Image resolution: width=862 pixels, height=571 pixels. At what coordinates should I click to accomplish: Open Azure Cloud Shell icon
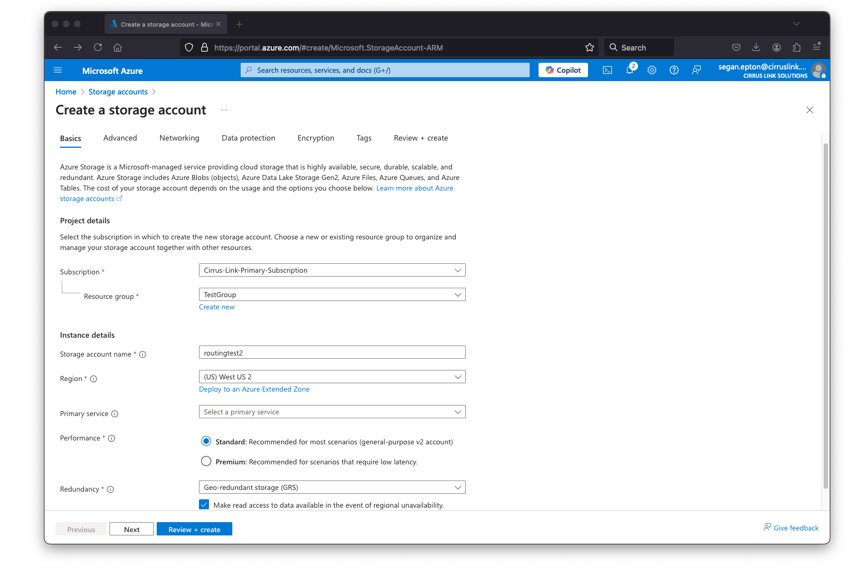point(607,71)
